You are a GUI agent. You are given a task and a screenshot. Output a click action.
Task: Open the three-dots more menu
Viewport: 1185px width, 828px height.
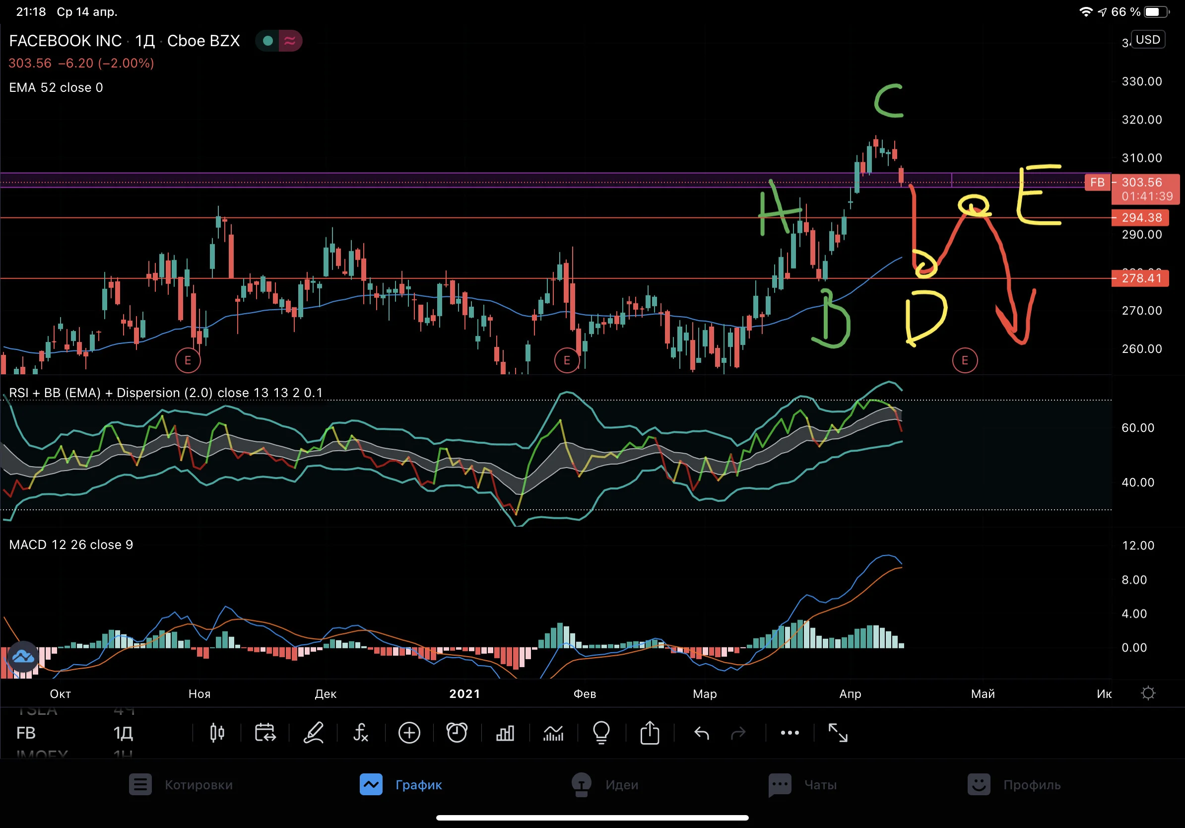click(x=790, y=733)
